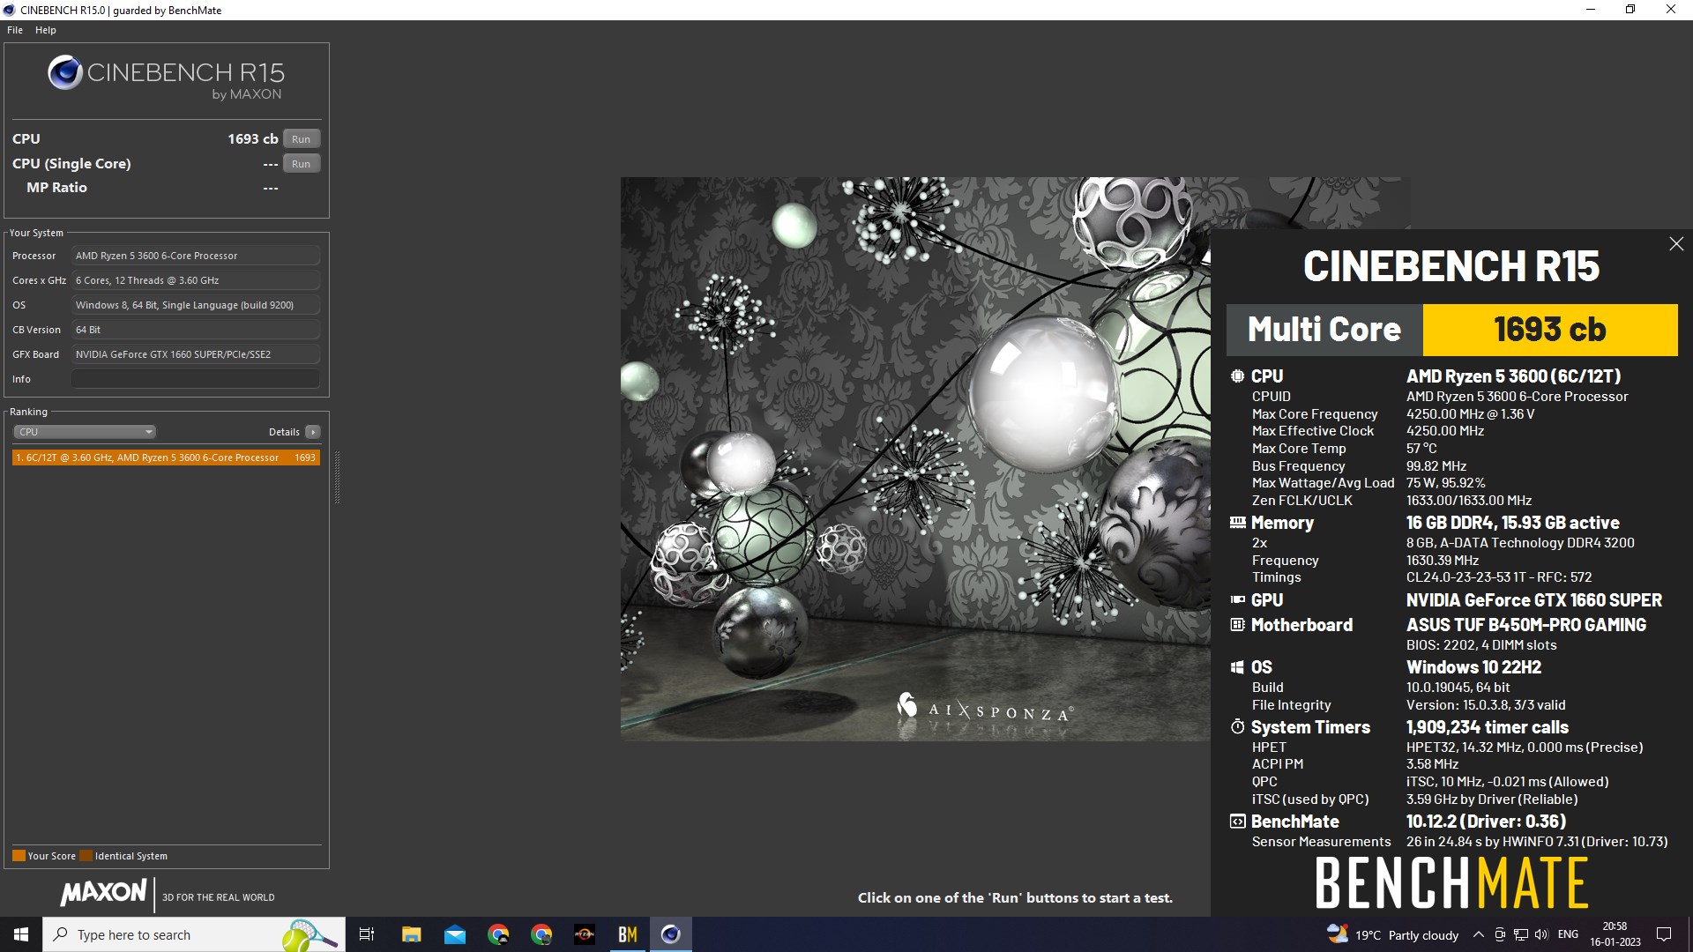
Task: Open the File menu
Action: [15, 30]
